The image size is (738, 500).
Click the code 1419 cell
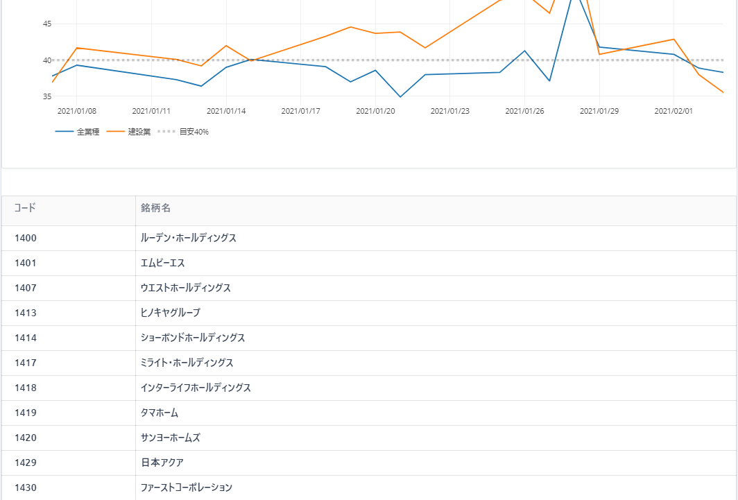pyautogui.click(x=26, y=413)
